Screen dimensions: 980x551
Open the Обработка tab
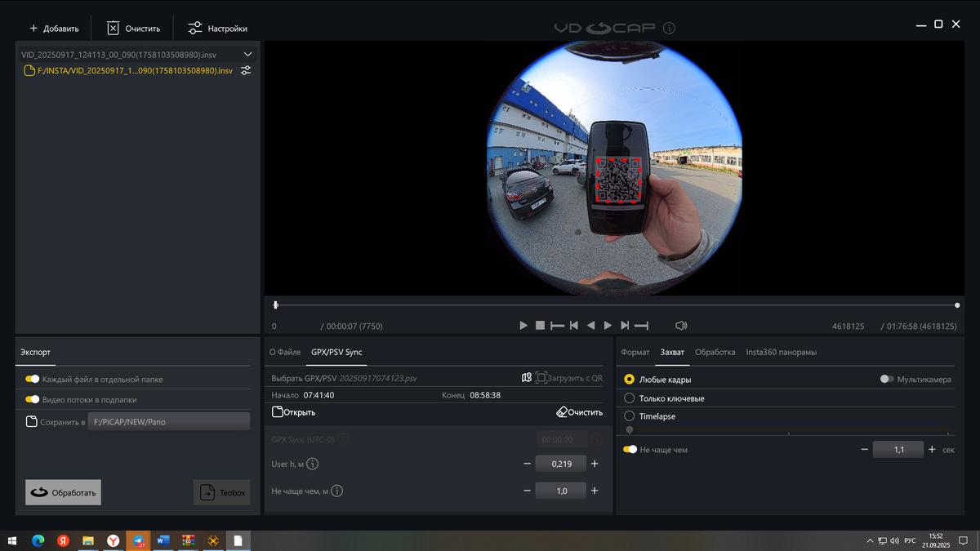point(715,353)
